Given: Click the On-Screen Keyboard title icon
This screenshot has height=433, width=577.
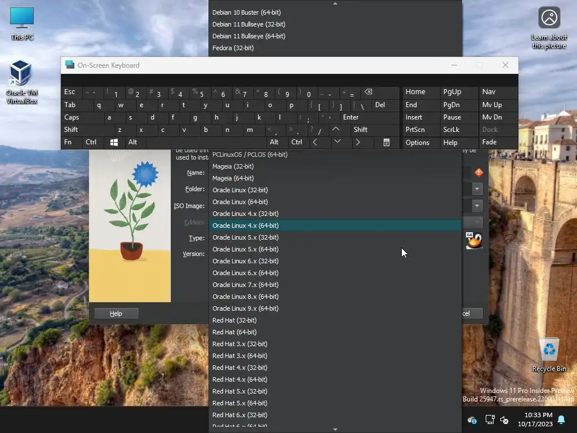Looking at the screenshot, I should (69, 65).
